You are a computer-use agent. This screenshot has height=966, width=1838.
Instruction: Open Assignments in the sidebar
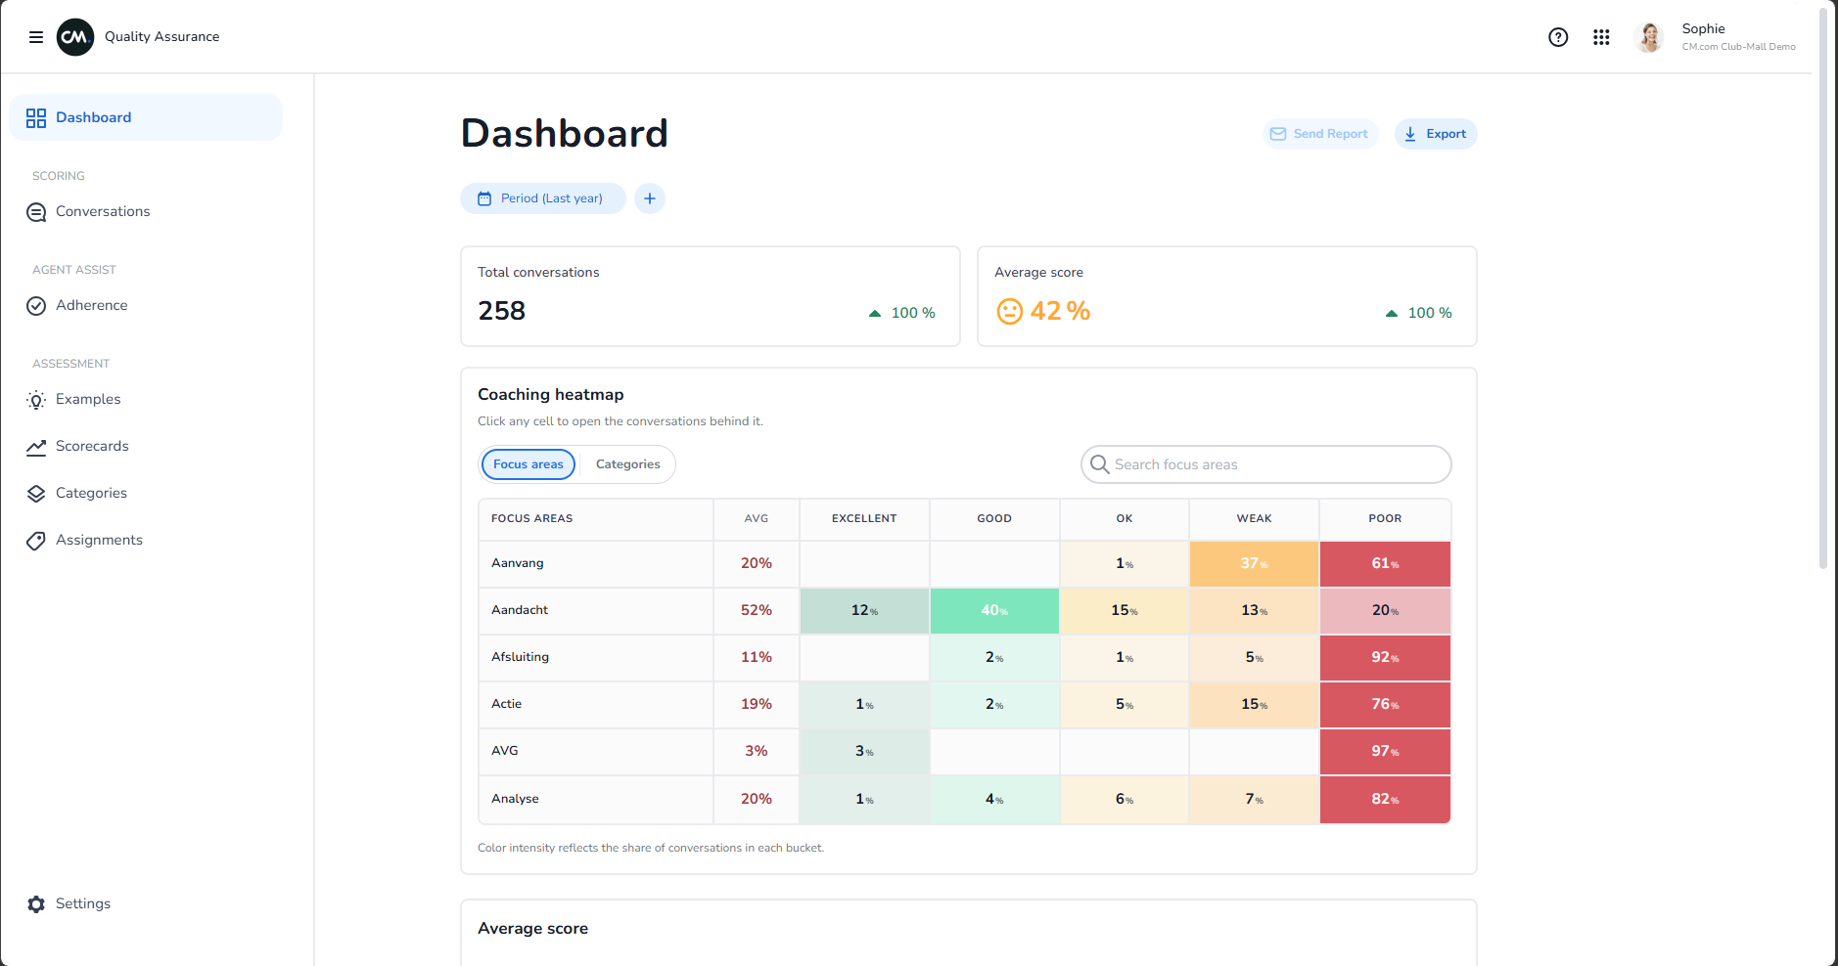point(146,540)
